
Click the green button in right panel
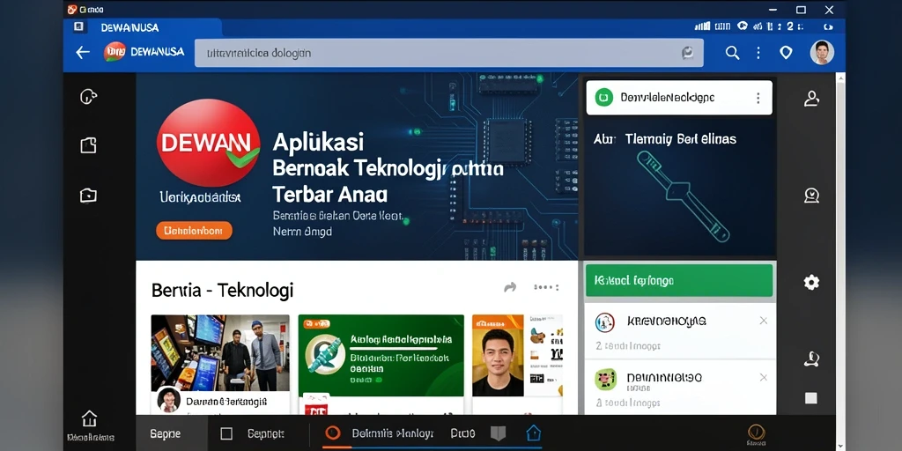click(679, 281)
